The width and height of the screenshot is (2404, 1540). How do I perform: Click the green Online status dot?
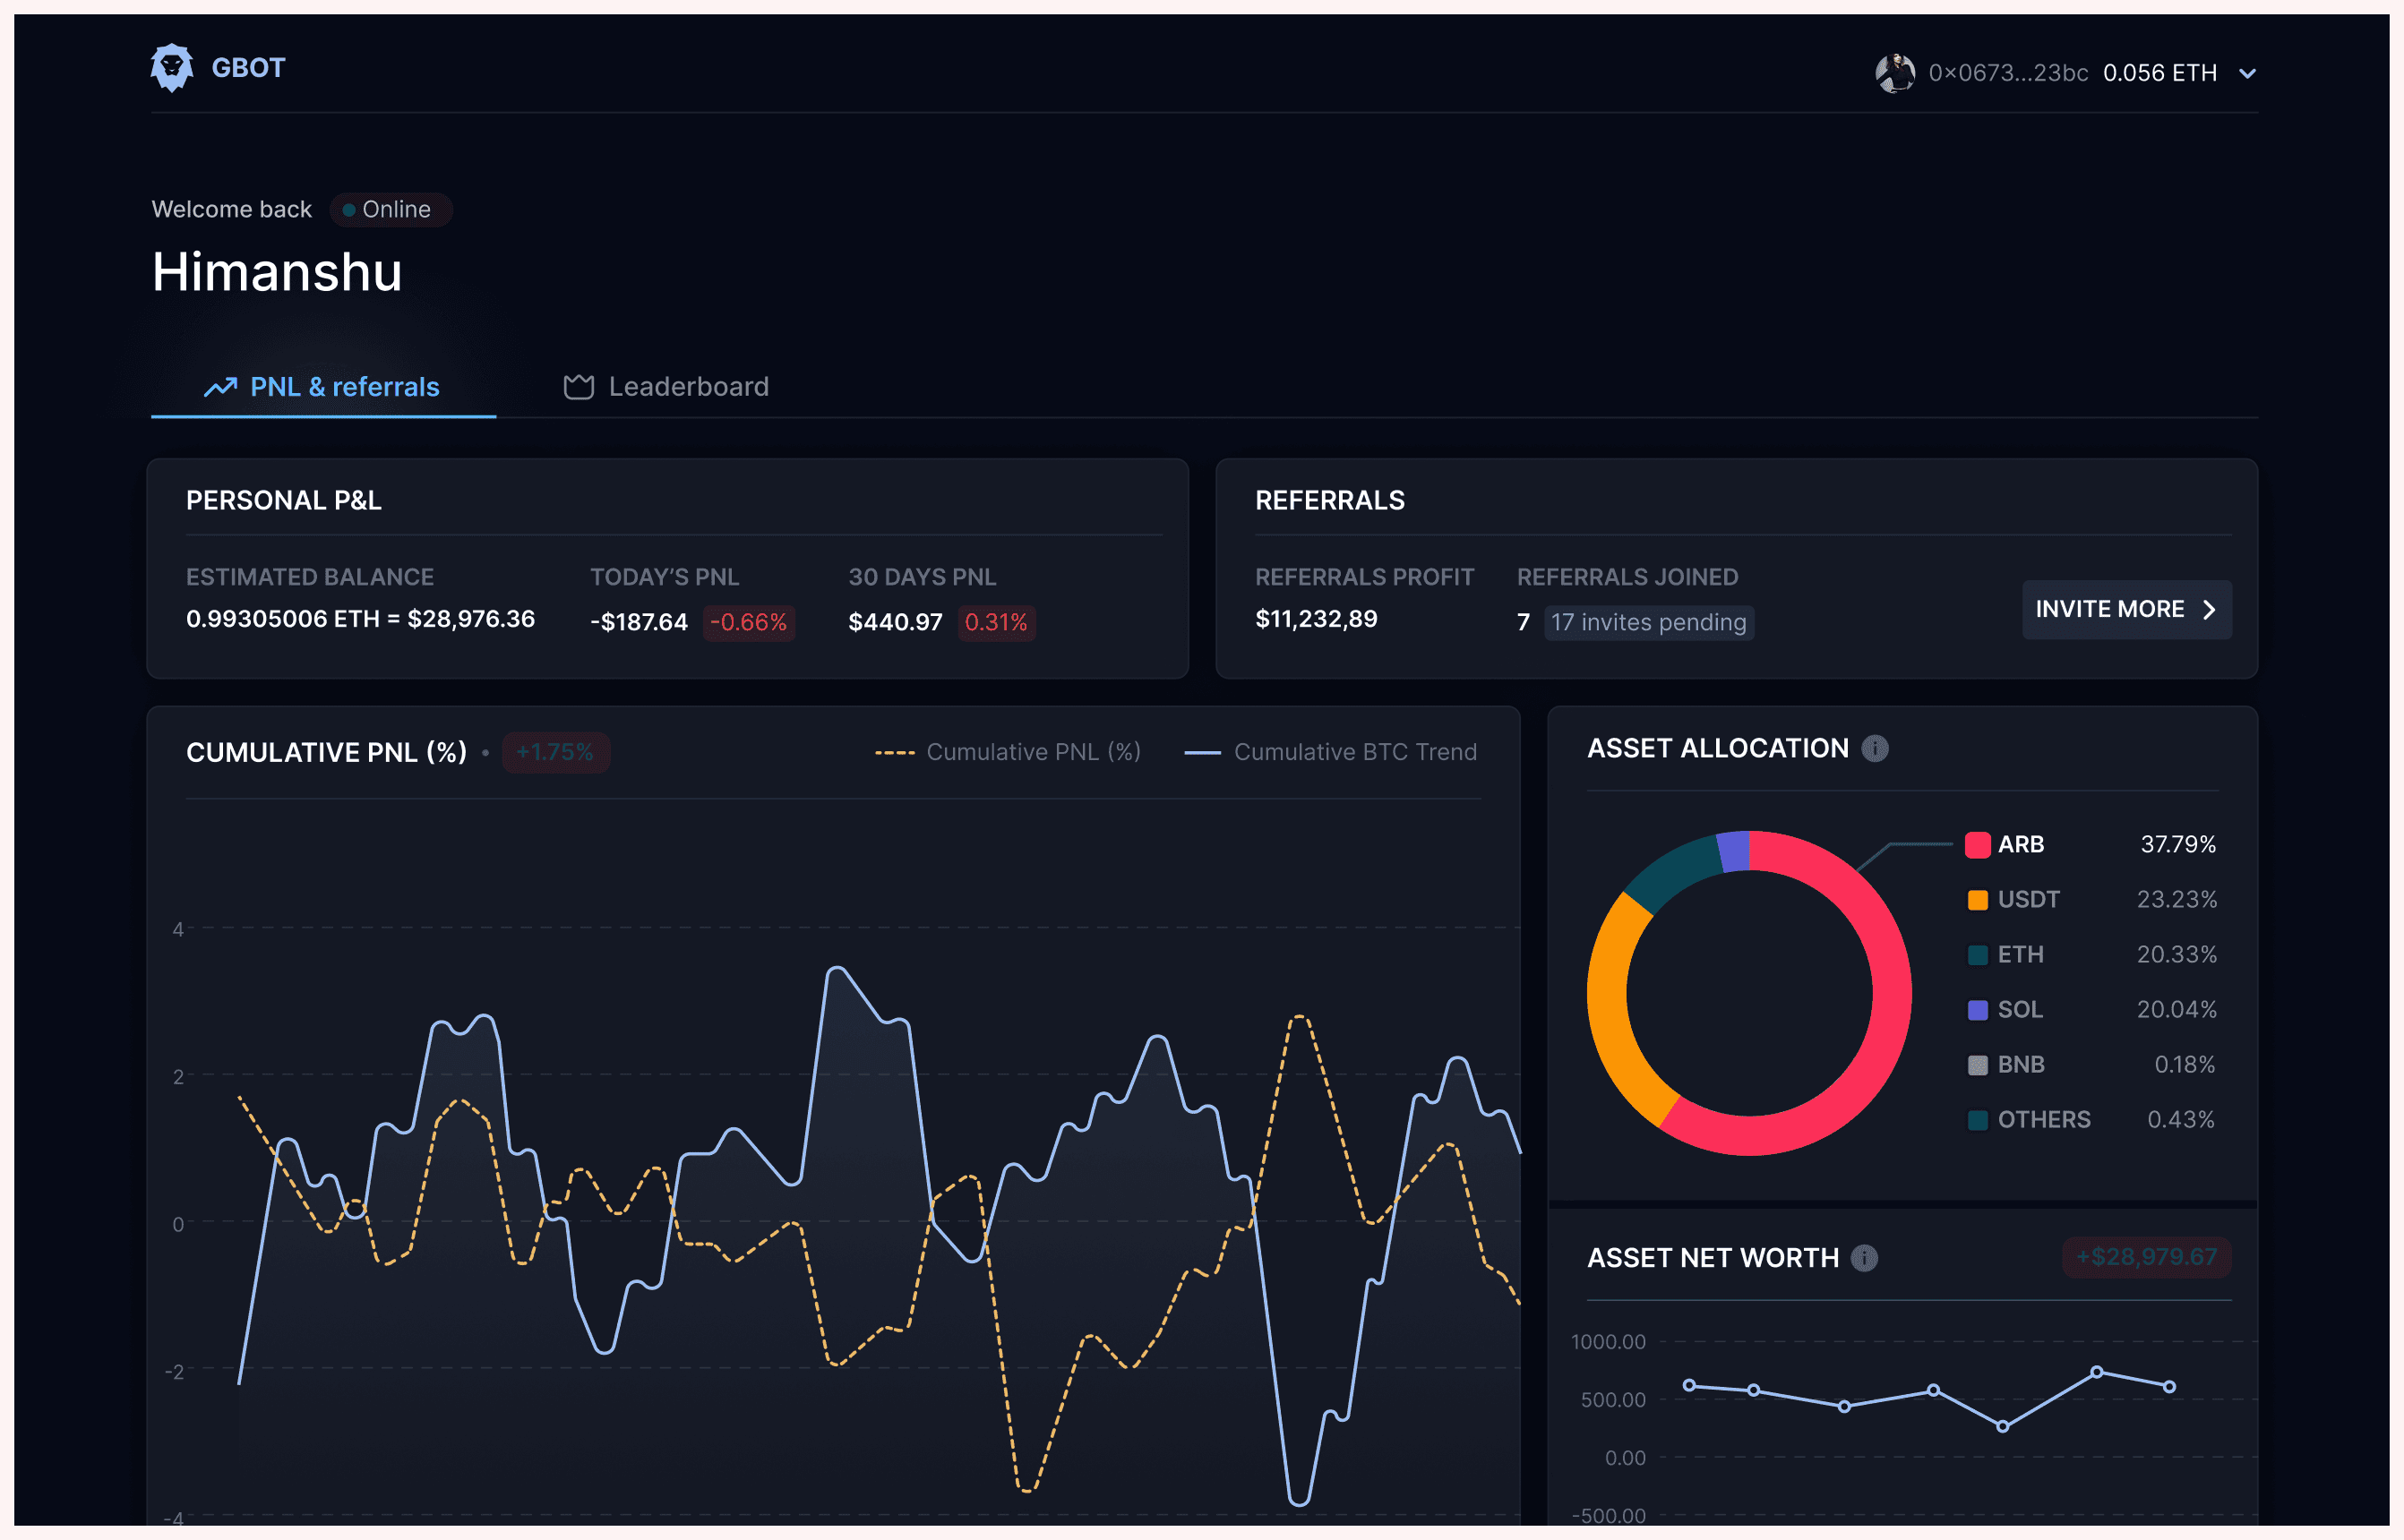tap(348, 210)
